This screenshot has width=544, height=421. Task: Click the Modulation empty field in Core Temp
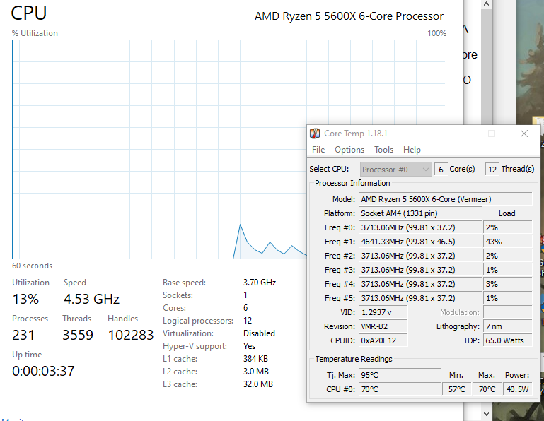(x=508, y=312)
